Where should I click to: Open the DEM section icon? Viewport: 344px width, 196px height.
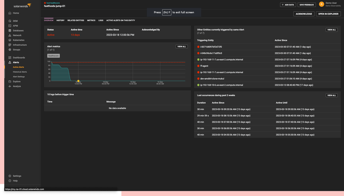10,21
